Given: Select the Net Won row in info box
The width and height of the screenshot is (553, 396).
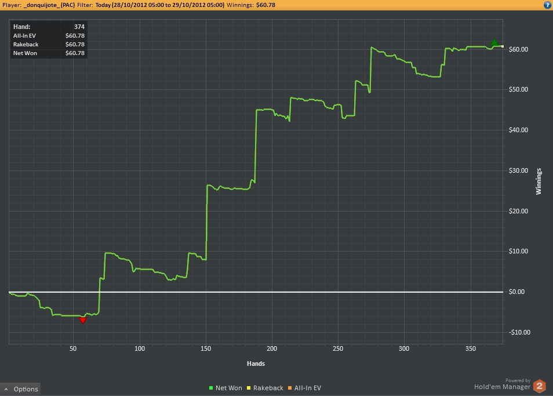Looking at the screenshot, I should point(49,53).
